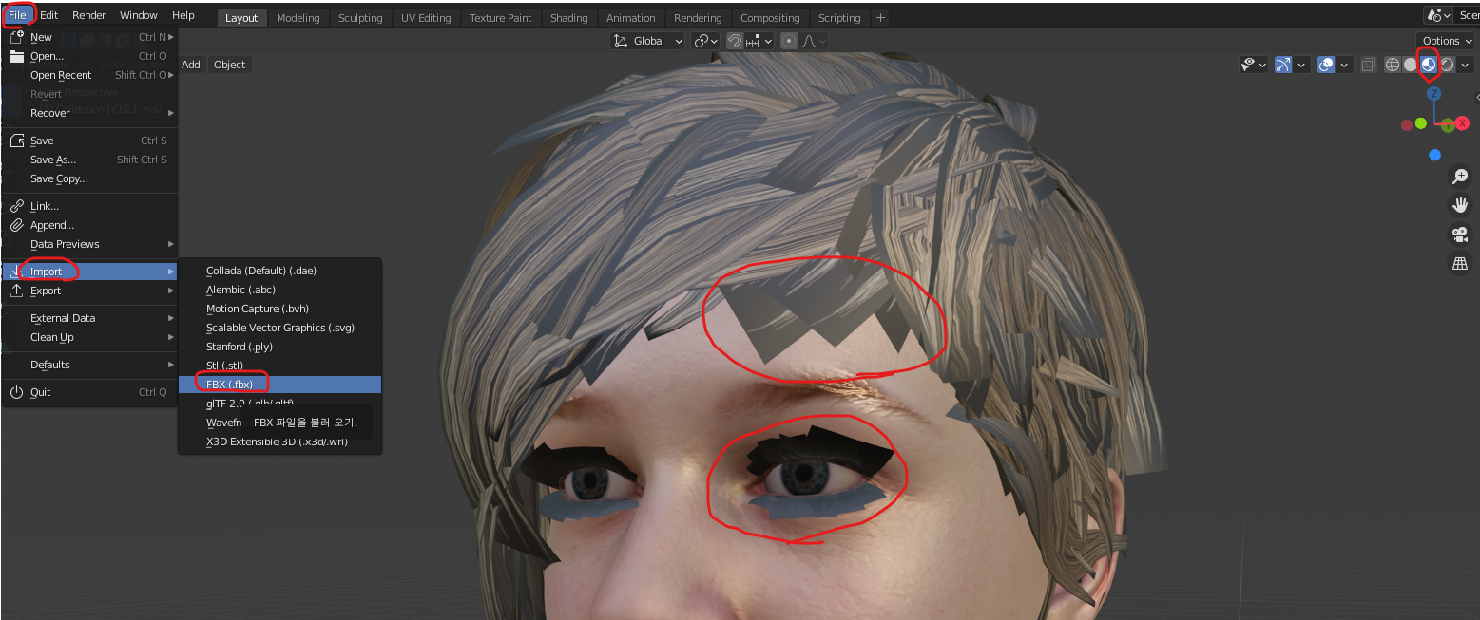Switch to the Modeling workspace tab
1480x620 pixels.
pos(298,17)
